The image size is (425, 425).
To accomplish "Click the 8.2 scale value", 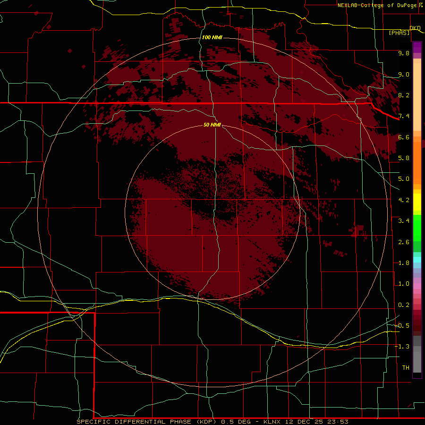I will click(404, 95).
